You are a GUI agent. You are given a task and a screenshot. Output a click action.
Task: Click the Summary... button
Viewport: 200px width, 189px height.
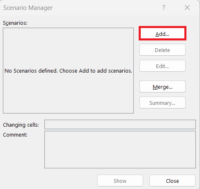coord(163,103)
